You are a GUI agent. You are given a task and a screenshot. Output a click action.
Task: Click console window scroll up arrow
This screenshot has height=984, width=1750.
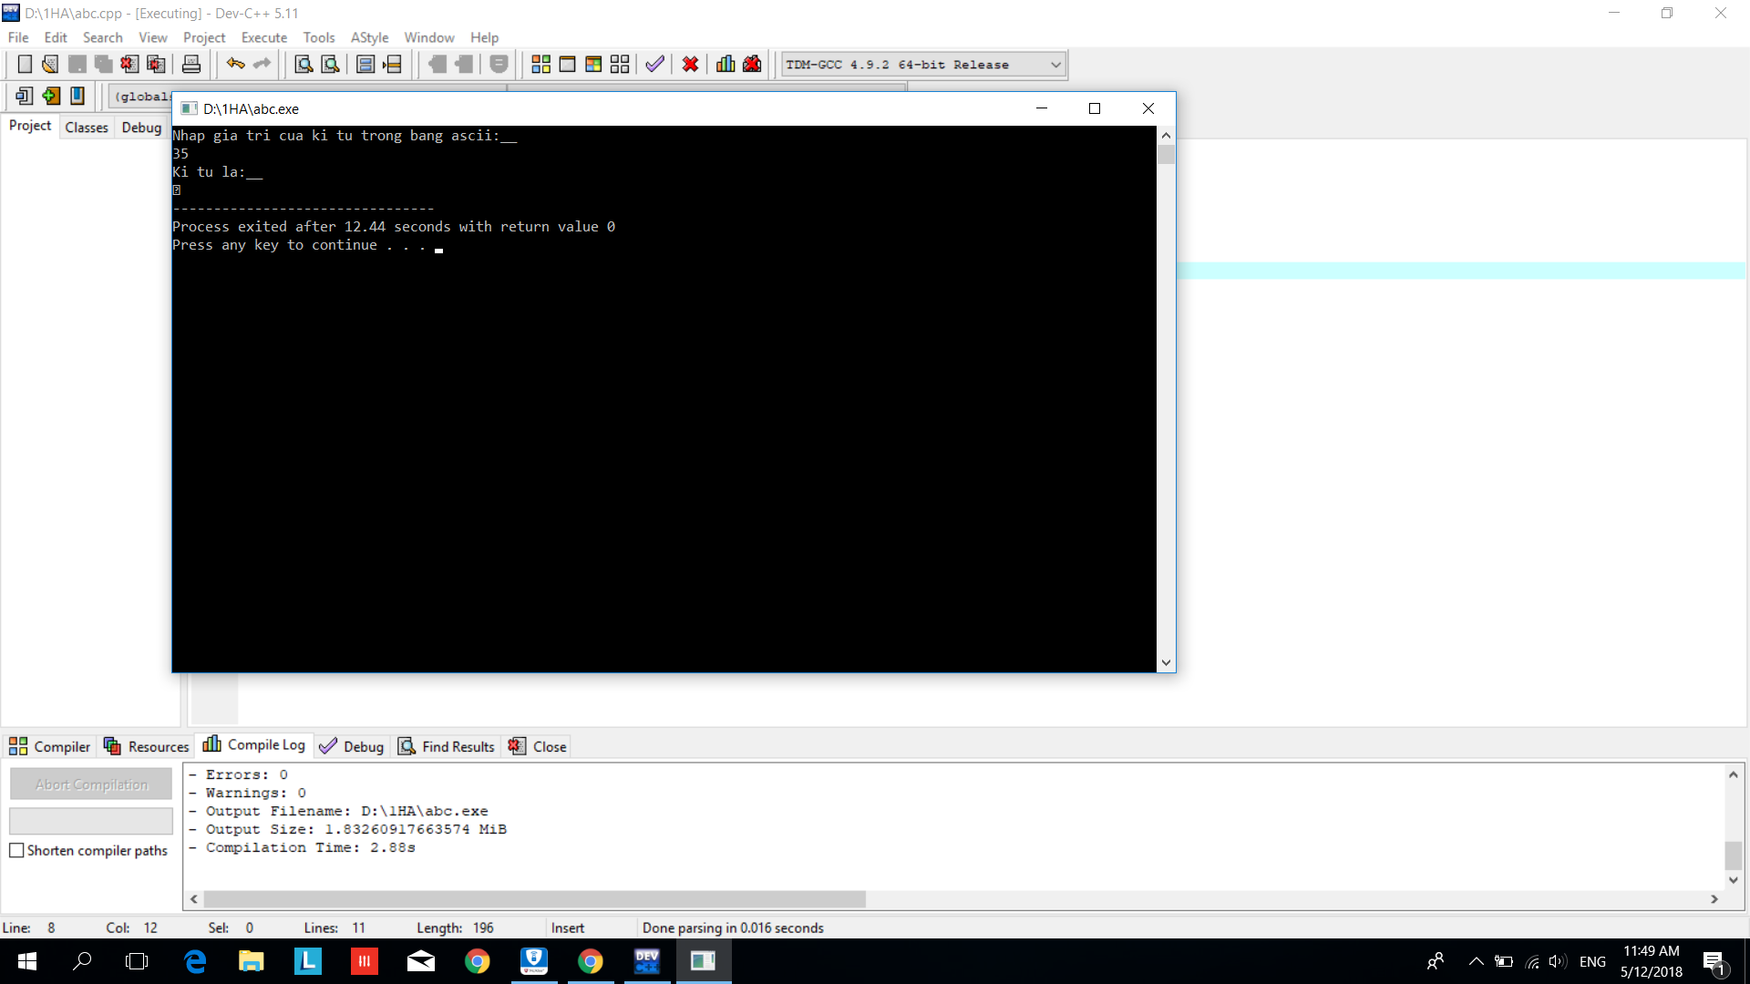(x=1166, y=135)
